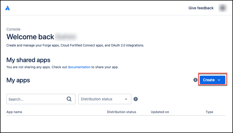
Task: Click the Distribution status column header
Action: pos(122,112)
